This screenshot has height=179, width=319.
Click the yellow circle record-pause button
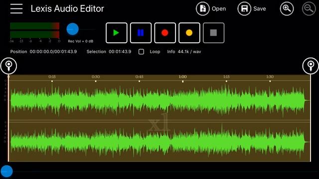[x=189, y=33]
